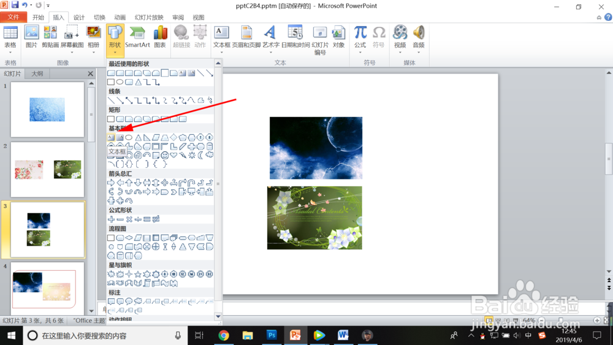613x345 pixels.
Task: Open the Shapes dropdown gallery button
Action: [x=115, y=40]
